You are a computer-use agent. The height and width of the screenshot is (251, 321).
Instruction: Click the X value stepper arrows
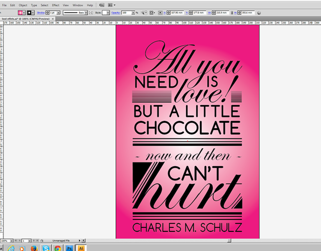pyautogui.click(x=169, y=13)
